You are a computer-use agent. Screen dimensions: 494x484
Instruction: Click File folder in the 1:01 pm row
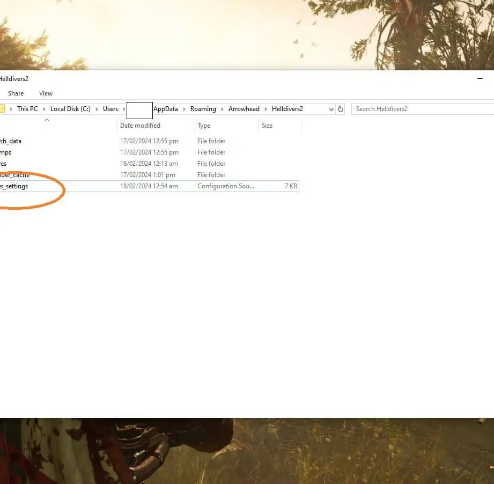211,175
